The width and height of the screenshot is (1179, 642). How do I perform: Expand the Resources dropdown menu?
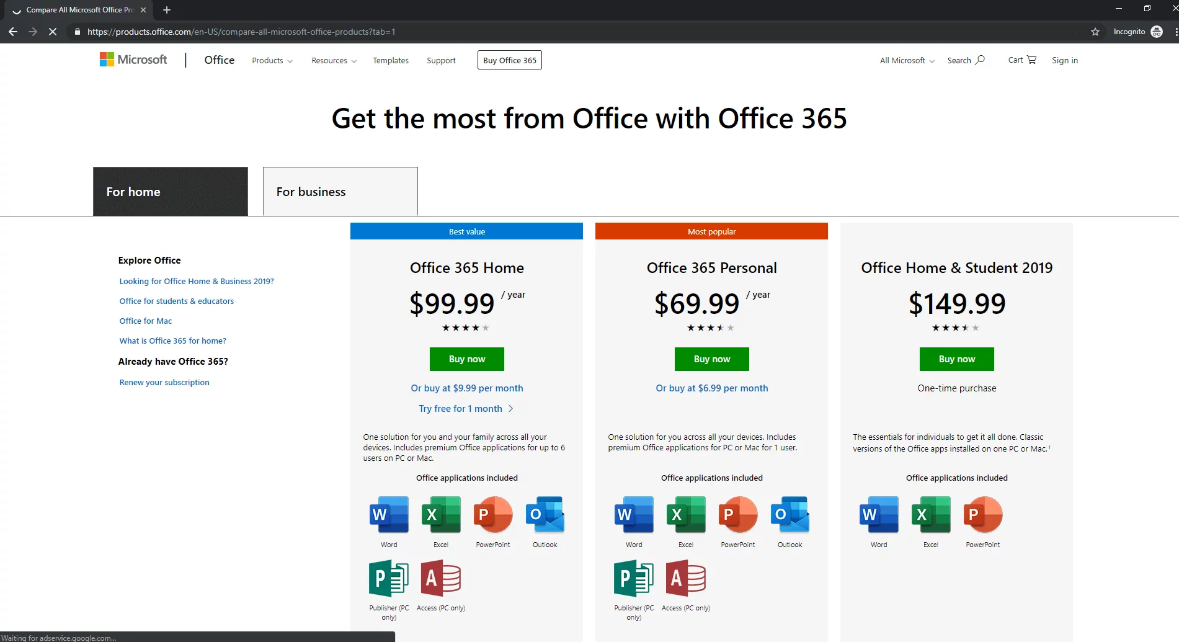point(334,60)
